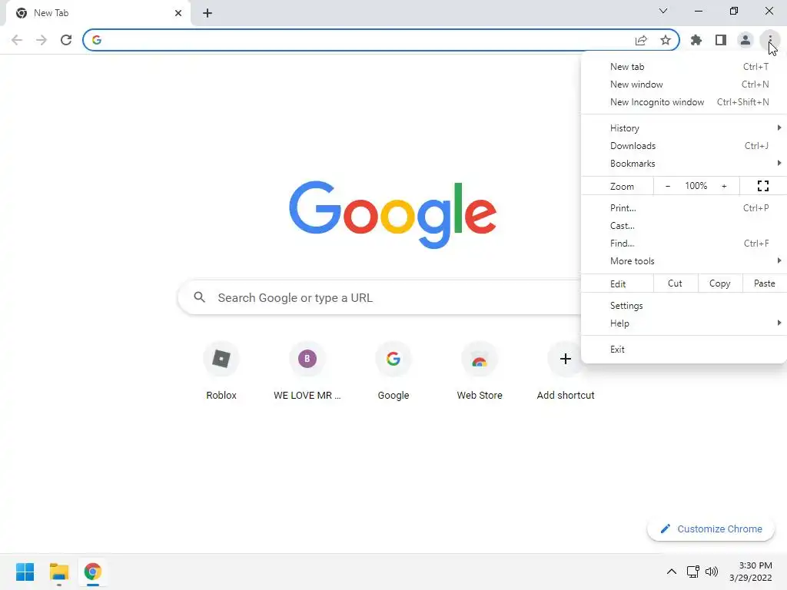Open the tab search chevron
787x590 pixels.
pyautogui.click(x=663, y=11)
